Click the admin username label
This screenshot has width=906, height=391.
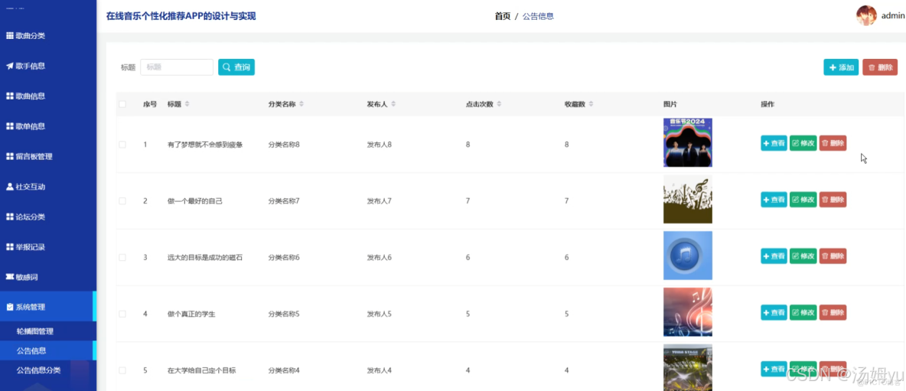click(x=893, y=16)
